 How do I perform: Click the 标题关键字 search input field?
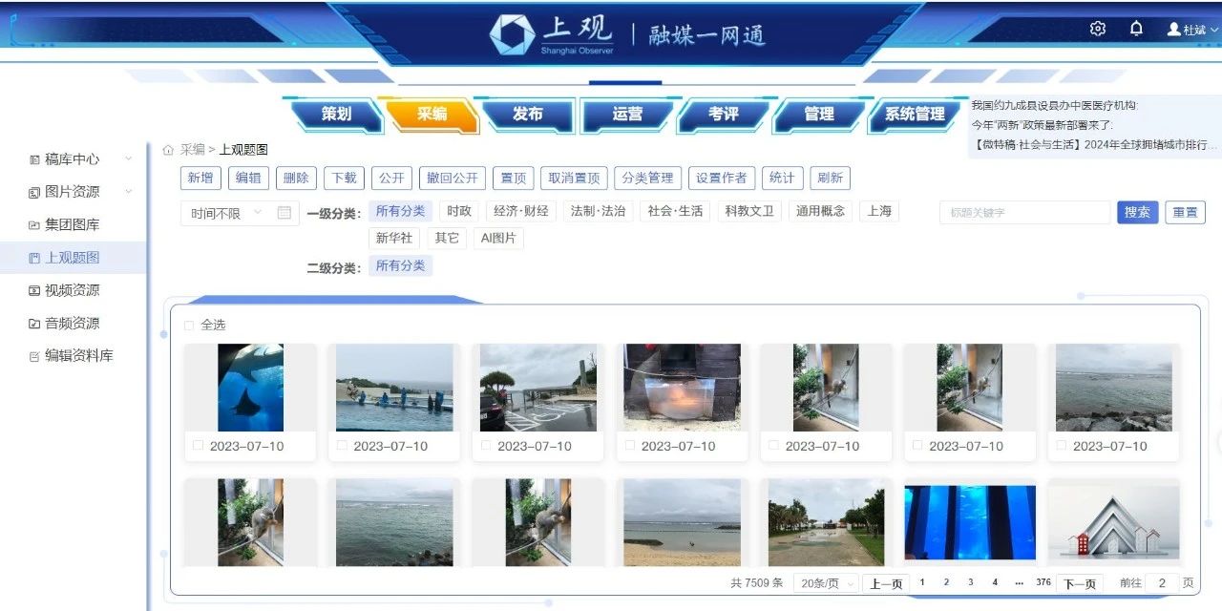point(1023,212)
